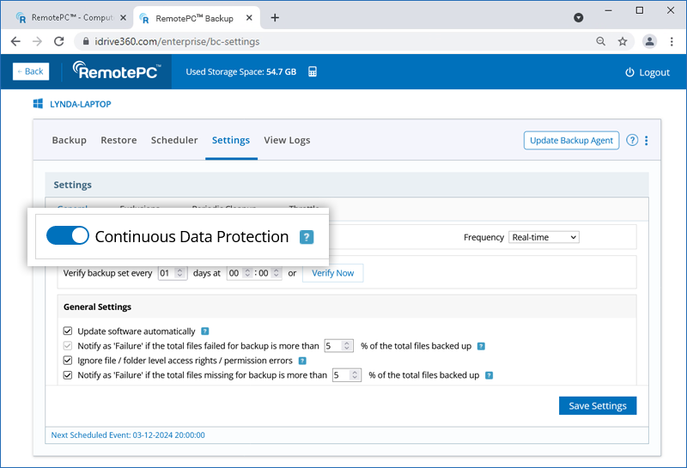Uncheck Ignore file / folder level access rights
The image size is (687, 468).
pyautogui.click(x=68, y=361)
